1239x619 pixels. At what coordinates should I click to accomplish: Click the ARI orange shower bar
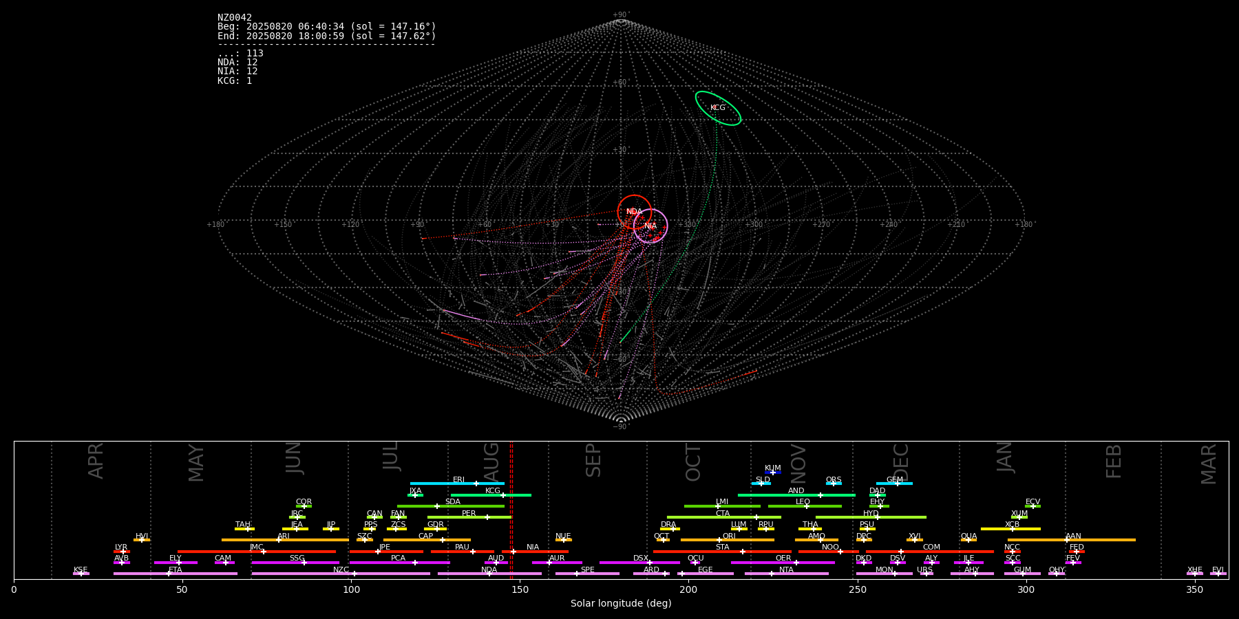click(285, 540)
